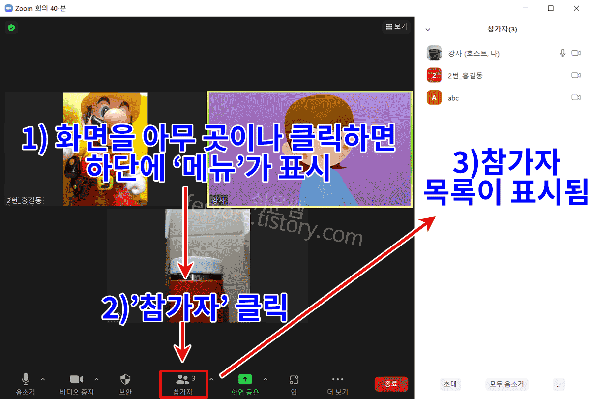Open the Apps icon

[294, 379]
